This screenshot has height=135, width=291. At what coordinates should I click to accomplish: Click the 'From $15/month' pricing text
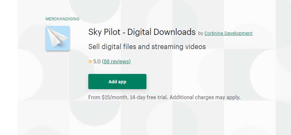coord(108,97)
